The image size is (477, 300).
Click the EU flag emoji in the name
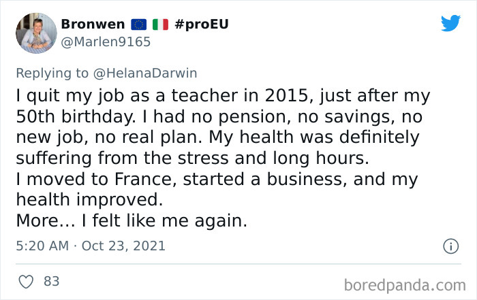[138, 24]
